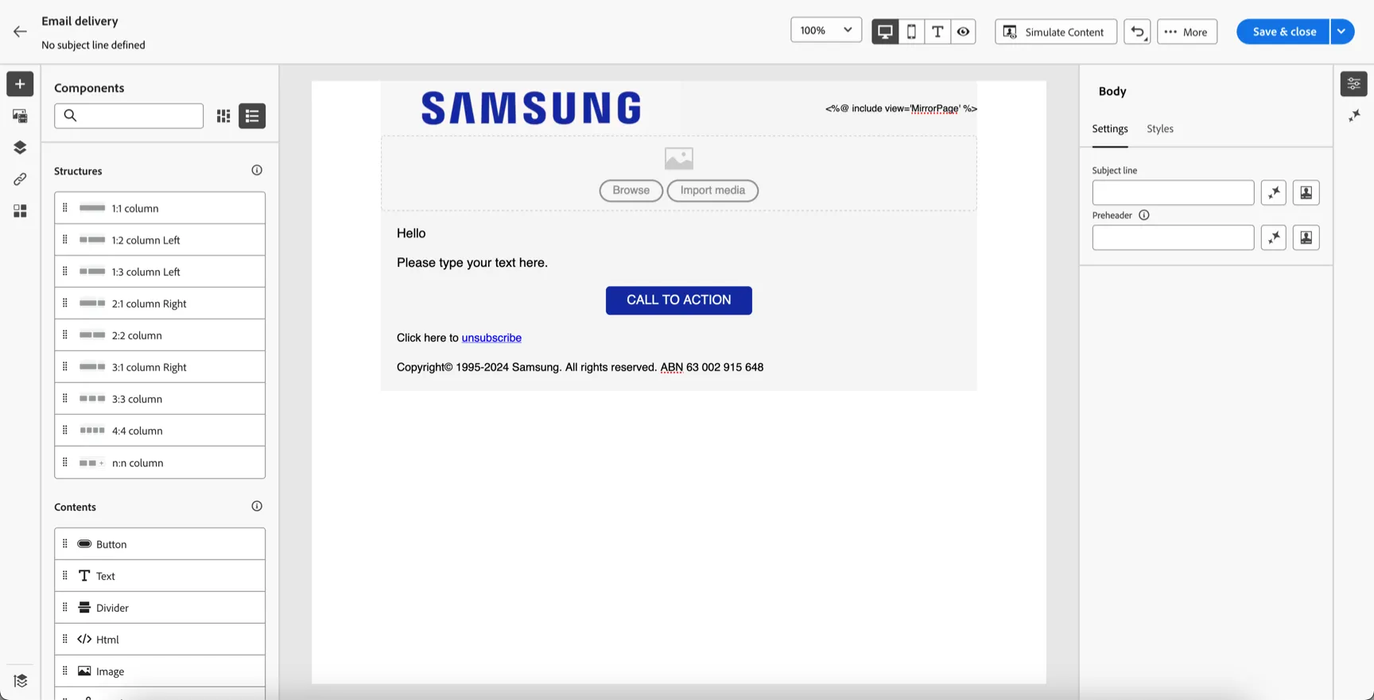Undo the last change
This screenshot has height=700, width=1374.
(1137, 32)
